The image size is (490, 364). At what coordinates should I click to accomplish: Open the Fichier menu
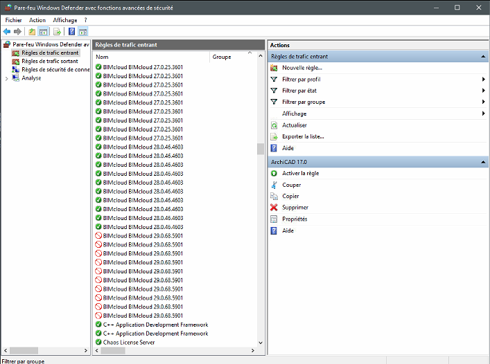click(13, 20)
